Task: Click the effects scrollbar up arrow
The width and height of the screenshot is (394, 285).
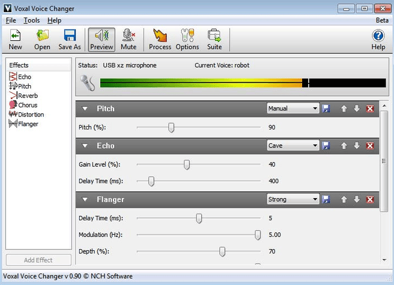Action: 384,106
